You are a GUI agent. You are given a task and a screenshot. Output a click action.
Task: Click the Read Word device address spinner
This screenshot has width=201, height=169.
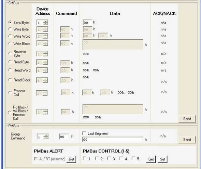click(x=42, y=70)
